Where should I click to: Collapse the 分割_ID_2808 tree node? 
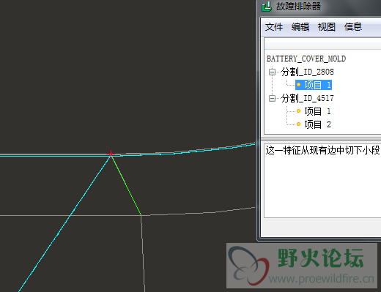coord(272,72)
